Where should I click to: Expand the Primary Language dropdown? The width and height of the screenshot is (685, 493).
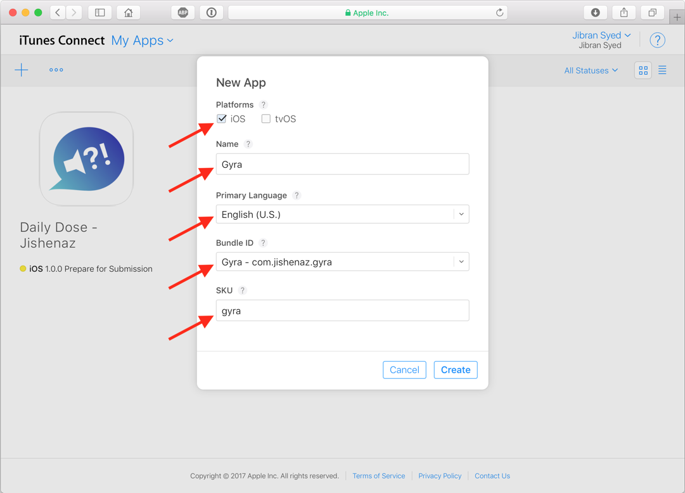(x=461, y=214)
